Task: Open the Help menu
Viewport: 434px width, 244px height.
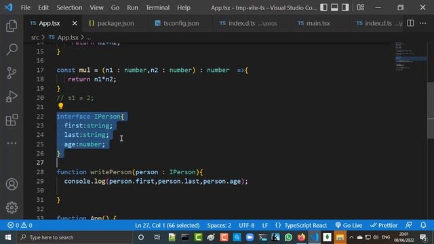Action: point(184,7)
